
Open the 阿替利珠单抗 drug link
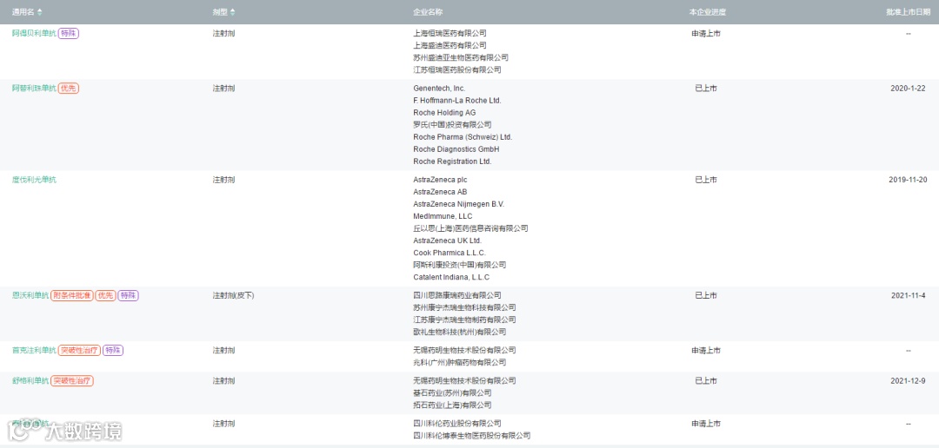pos(34,88)
